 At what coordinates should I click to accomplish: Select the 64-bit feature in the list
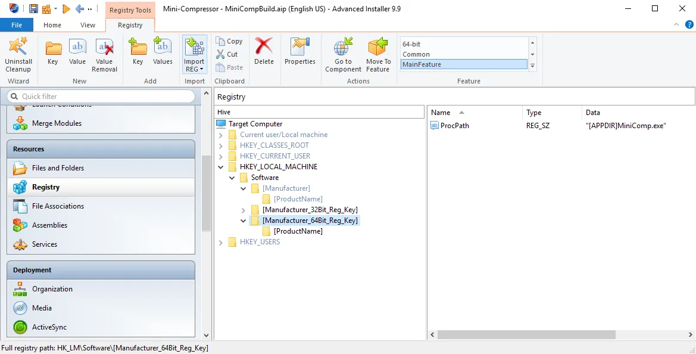(x=464, y=44)
